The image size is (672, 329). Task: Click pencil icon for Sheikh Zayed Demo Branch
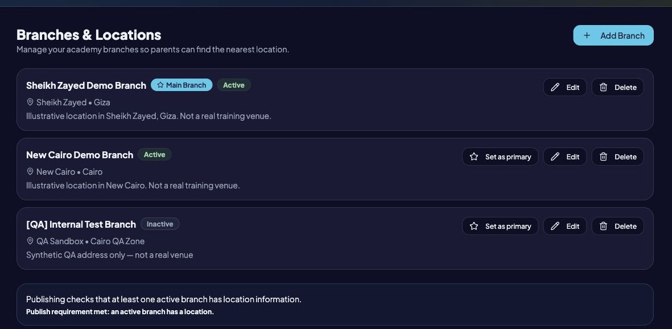click(x=555, y=87)
